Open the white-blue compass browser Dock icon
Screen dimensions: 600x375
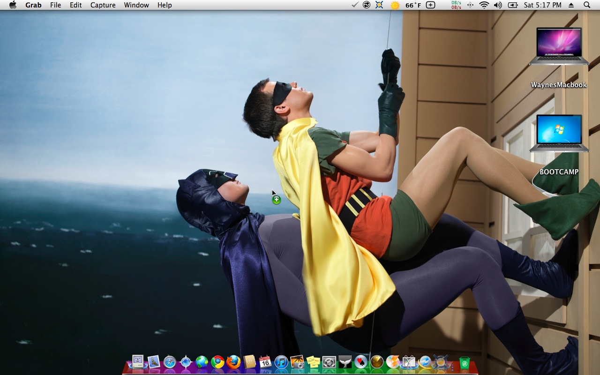tap(186, 362)
